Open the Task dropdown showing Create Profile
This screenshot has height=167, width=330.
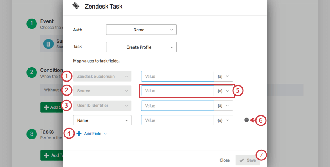(141, 47)
